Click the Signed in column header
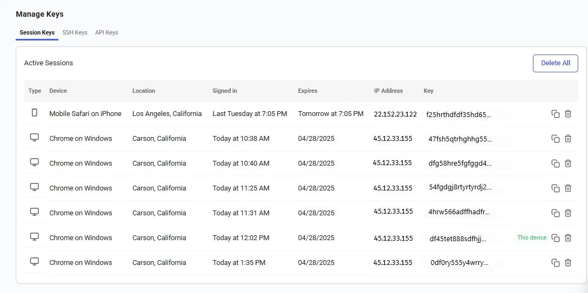 [225, 91]
